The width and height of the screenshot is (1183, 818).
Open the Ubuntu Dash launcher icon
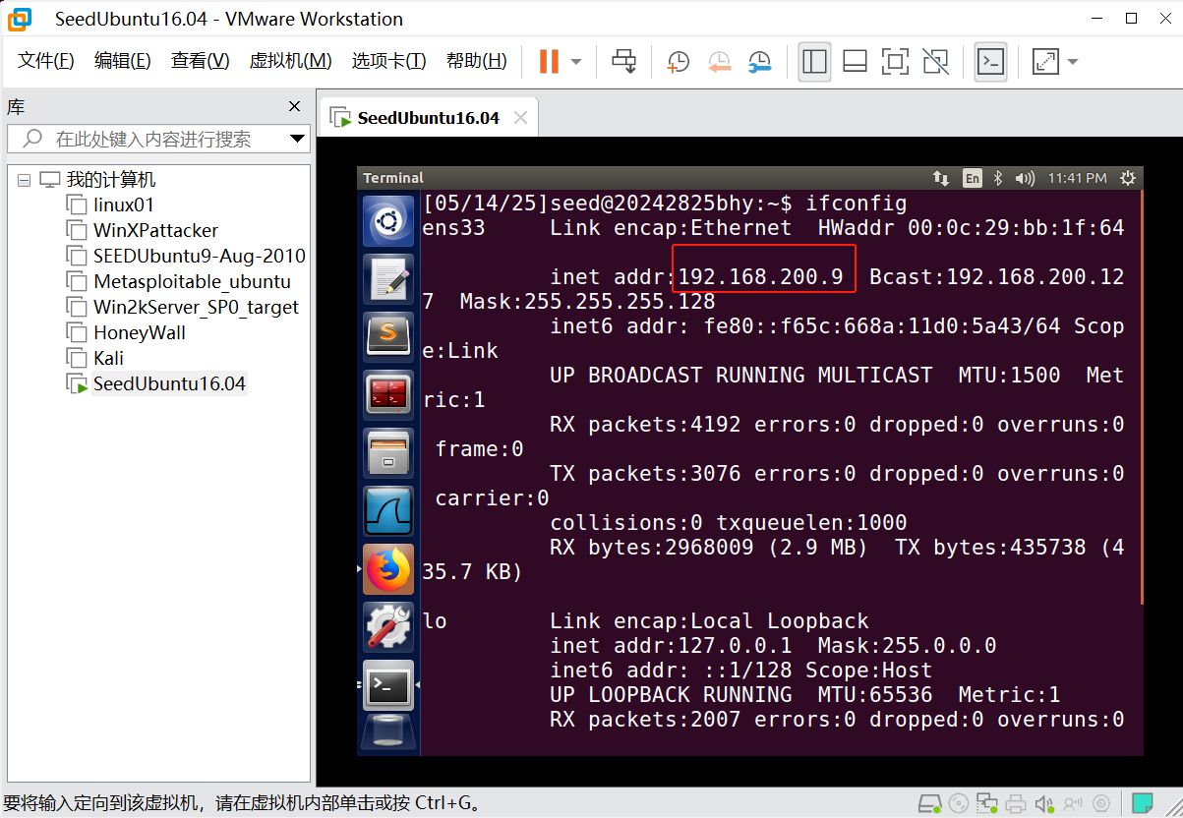click(388, 221)
